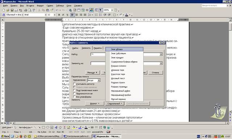Click the font color 'A' swatch
Screen dimensions: 232x139
[x=127, y=15]
